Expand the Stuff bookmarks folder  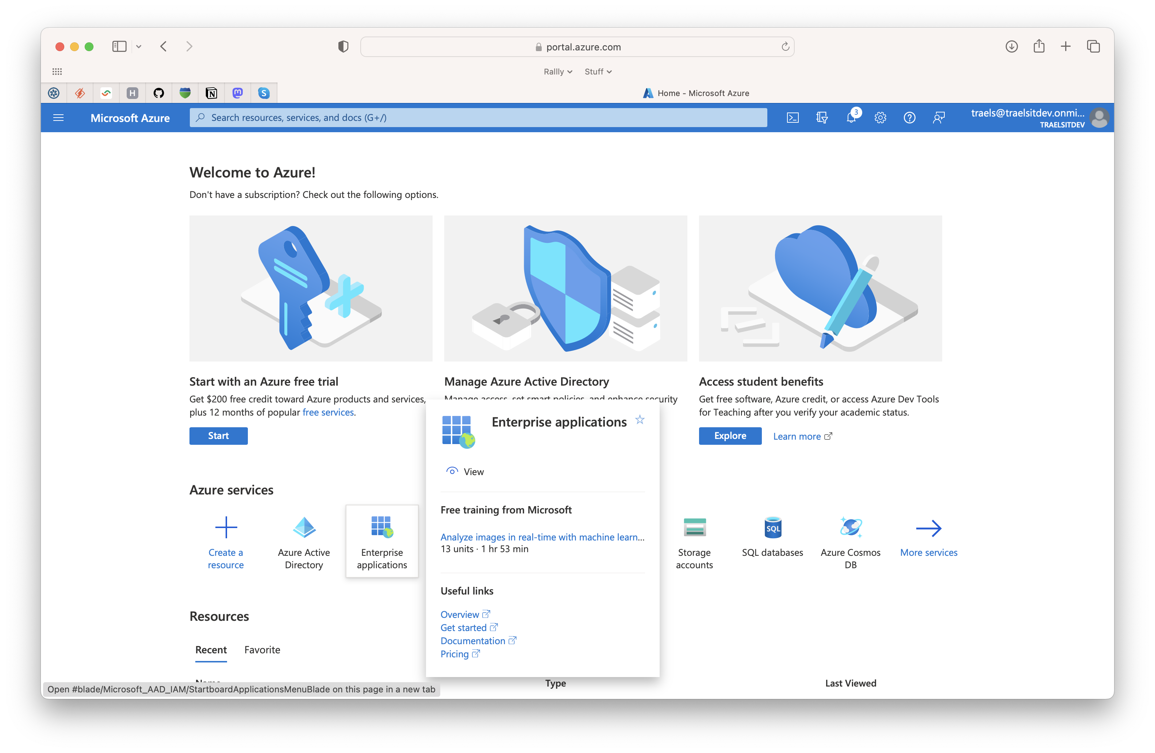pos(598,71)
